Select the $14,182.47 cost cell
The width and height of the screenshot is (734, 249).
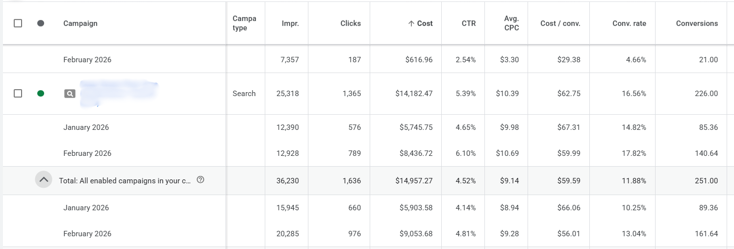[414, 94]
